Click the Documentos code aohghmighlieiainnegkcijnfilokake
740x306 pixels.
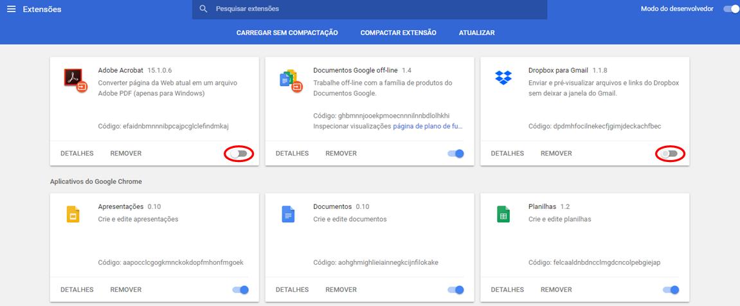pyautogui.click(x=388, y=262)
